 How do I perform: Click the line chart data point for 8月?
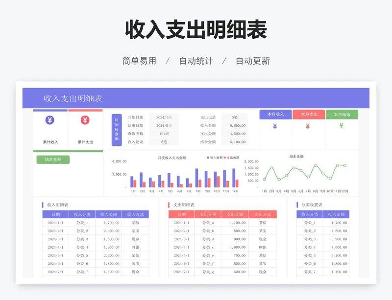[x=316, y=165]
